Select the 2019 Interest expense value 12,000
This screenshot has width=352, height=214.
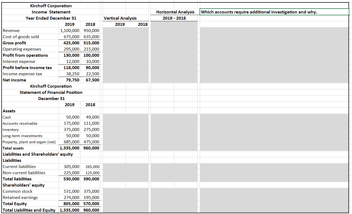click(x=73, y=62)
